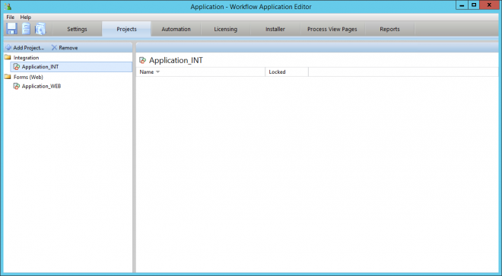Click the Application_INT heading text
The height and width of the screenshot is (276, 502).
click(176, 60)
